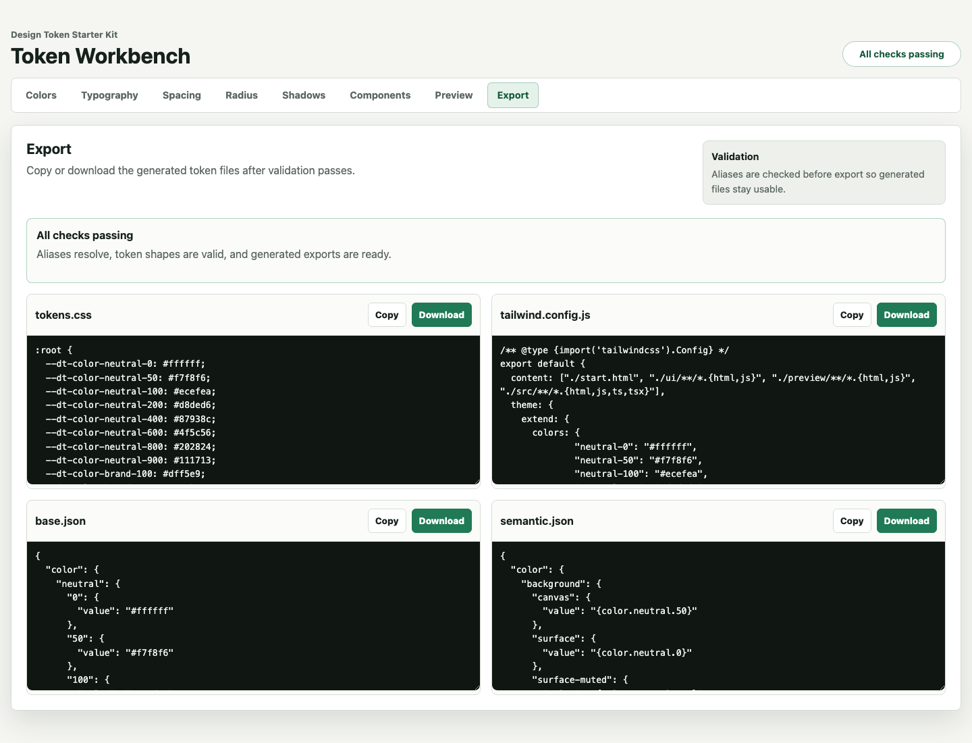Click the '"neutral-100": "#ecefea",' line
Viewport: 972px width, 743px height.
tap(641, 473)
